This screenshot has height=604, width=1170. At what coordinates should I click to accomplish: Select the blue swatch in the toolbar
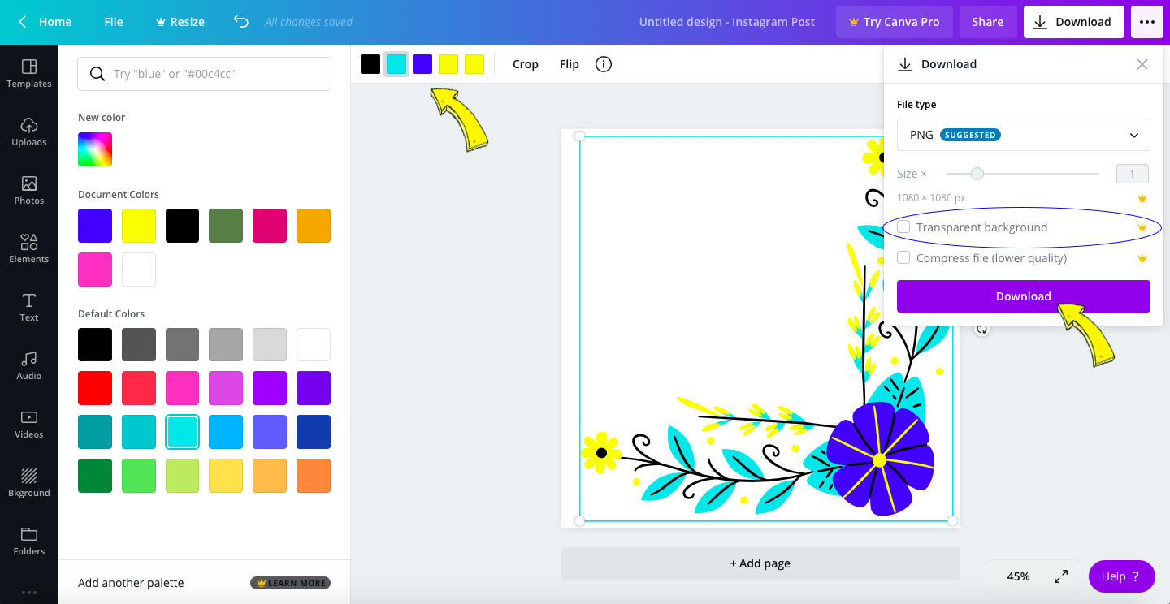422,64
